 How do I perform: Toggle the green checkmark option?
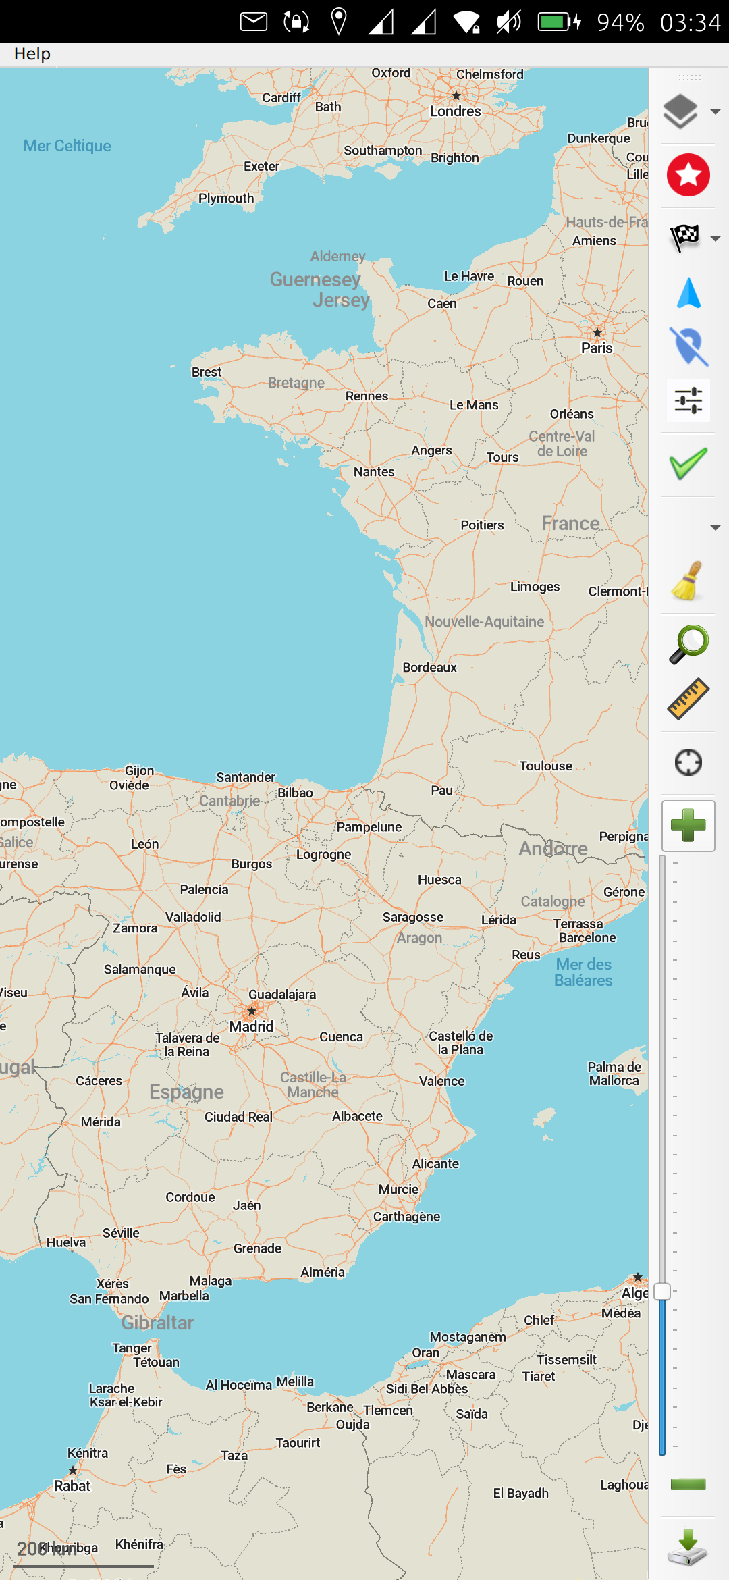[x=688, y=464]
